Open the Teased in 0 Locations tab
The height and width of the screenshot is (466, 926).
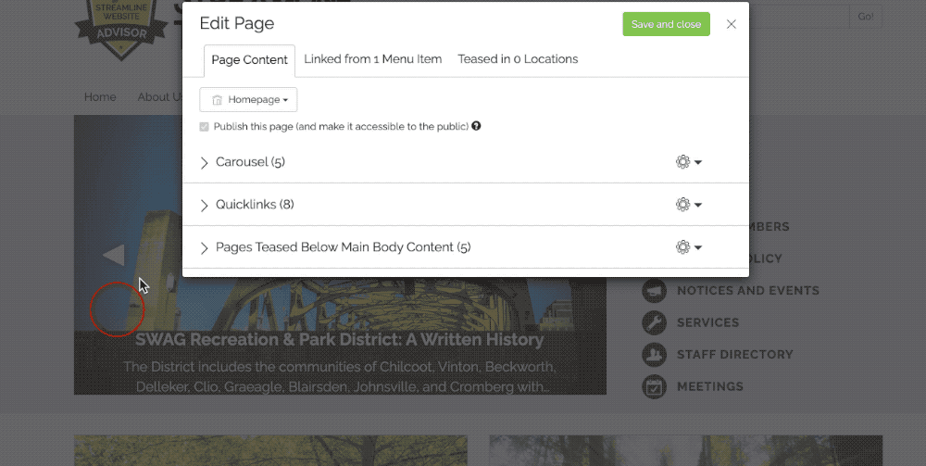coord(518,59)
